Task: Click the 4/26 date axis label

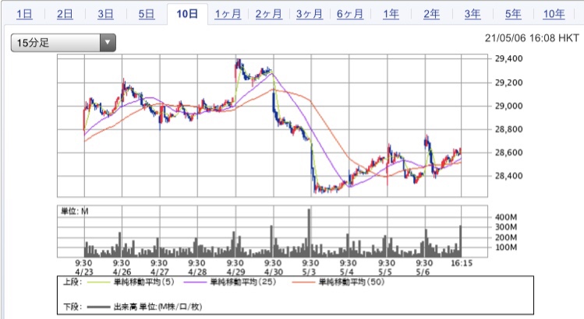Action: click(122, 272)
